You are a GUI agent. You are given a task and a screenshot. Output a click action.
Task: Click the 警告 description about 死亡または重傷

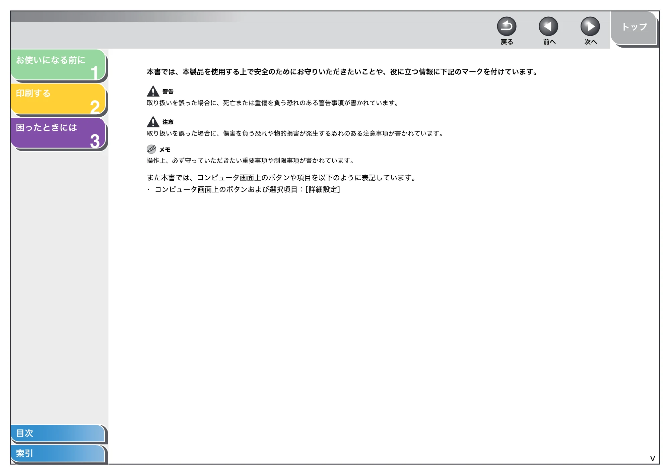pyautogui.click(x=273, y=103)
